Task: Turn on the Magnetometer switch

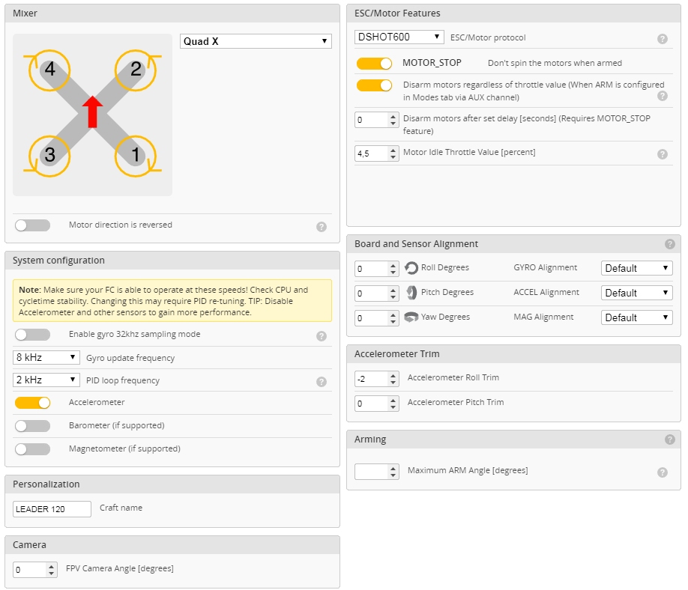Action: tap(32, 448)
